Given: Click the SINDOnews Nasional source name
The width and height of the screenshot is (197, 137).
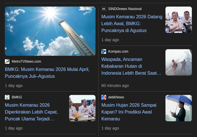Looking at the screenshot, I should coord(125,9).
